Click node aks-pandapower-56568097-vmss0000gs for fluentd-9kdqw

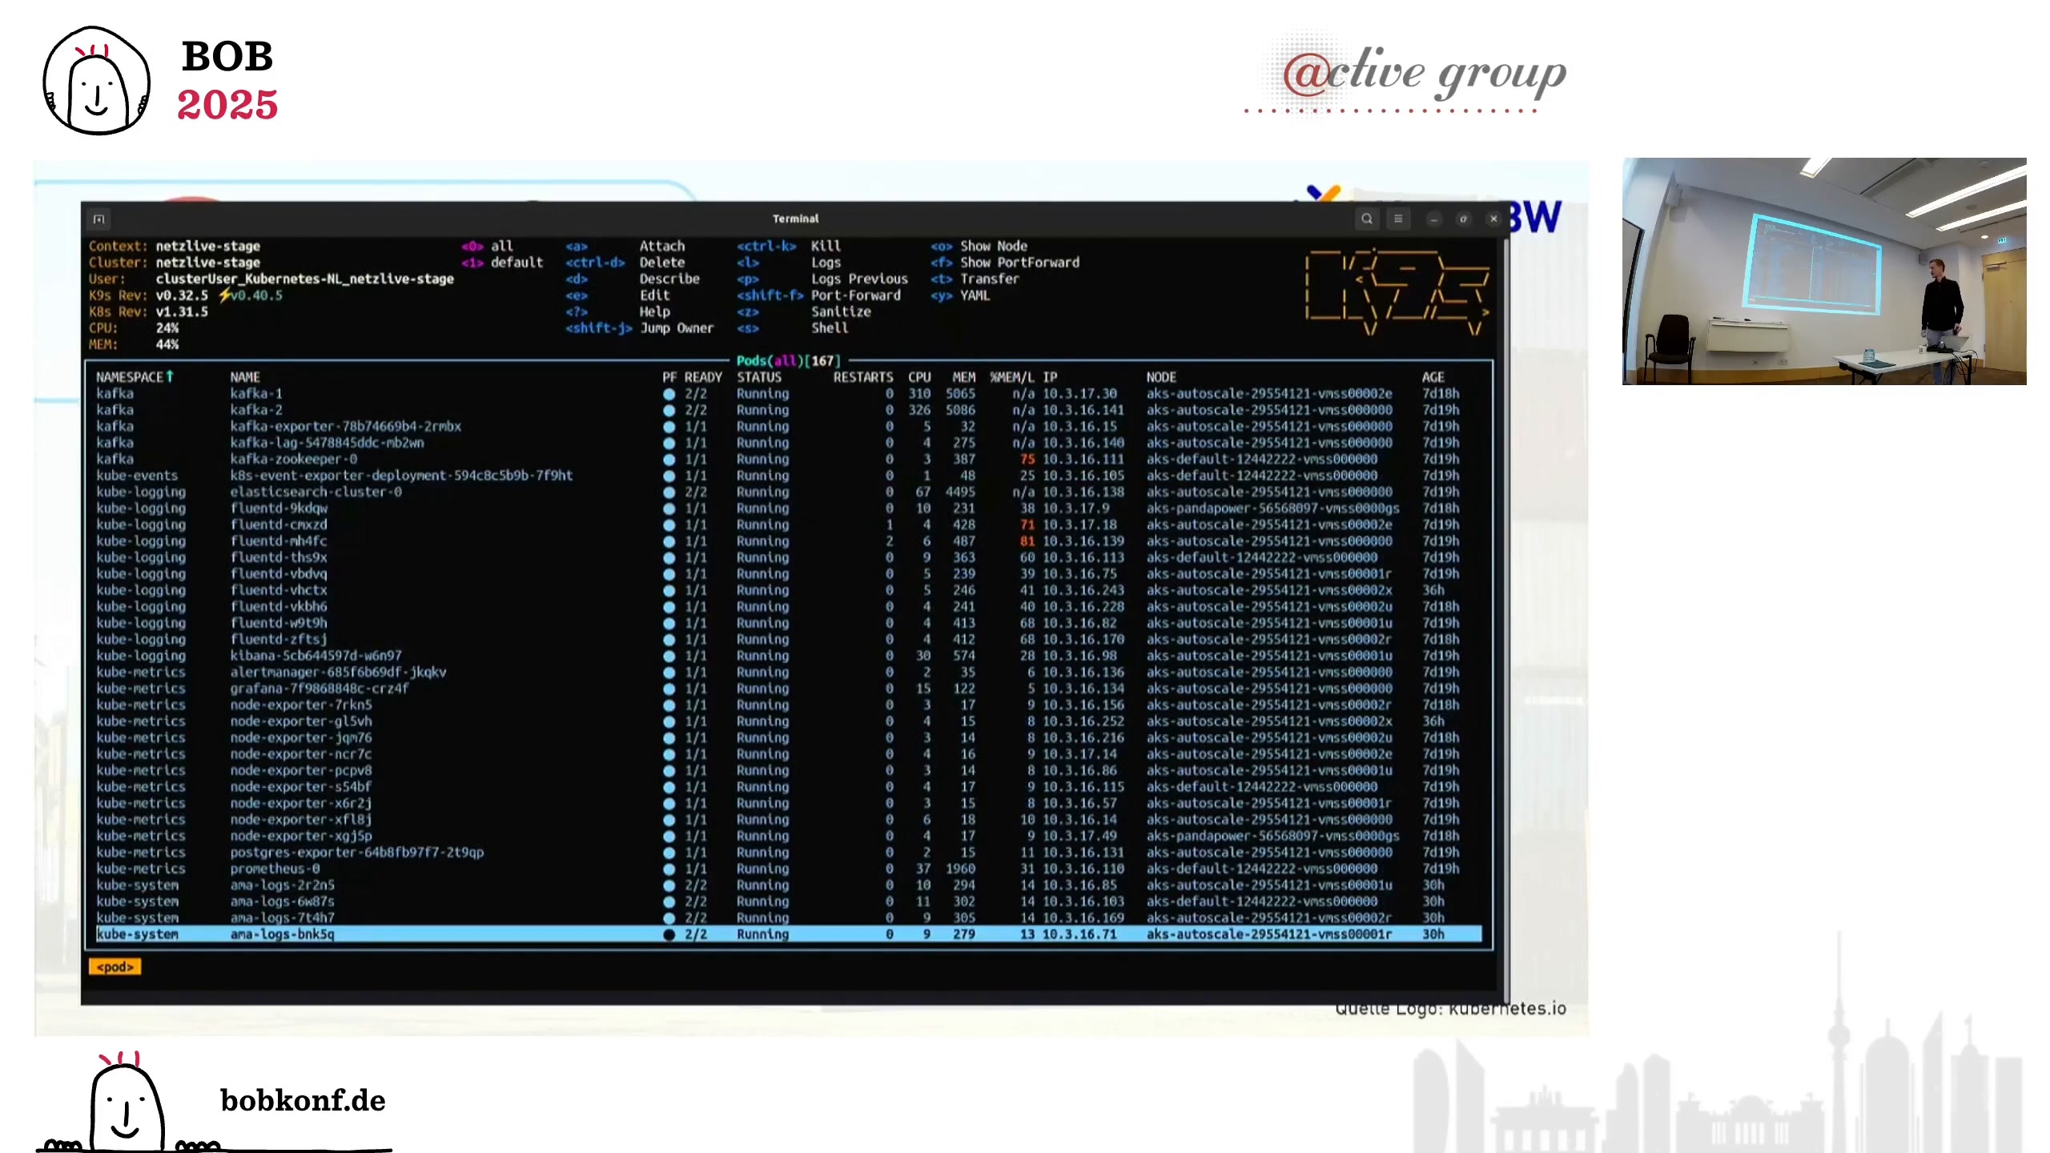click(x=1272, y=508)
